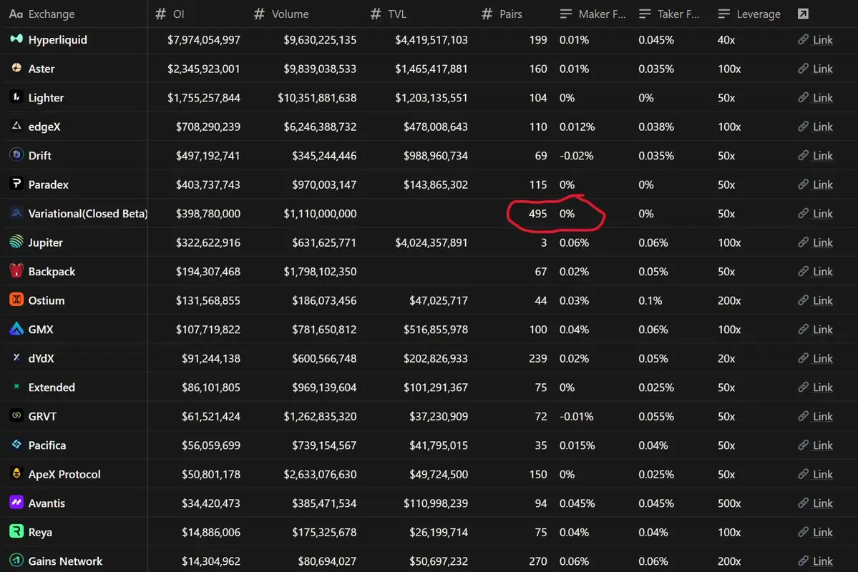Click the Lighter exchange name cell

coord(46,98)
